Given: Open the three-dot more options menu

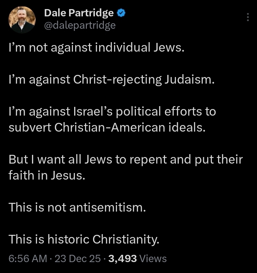Looking at the screenshot, I should (x=248, y=17).
